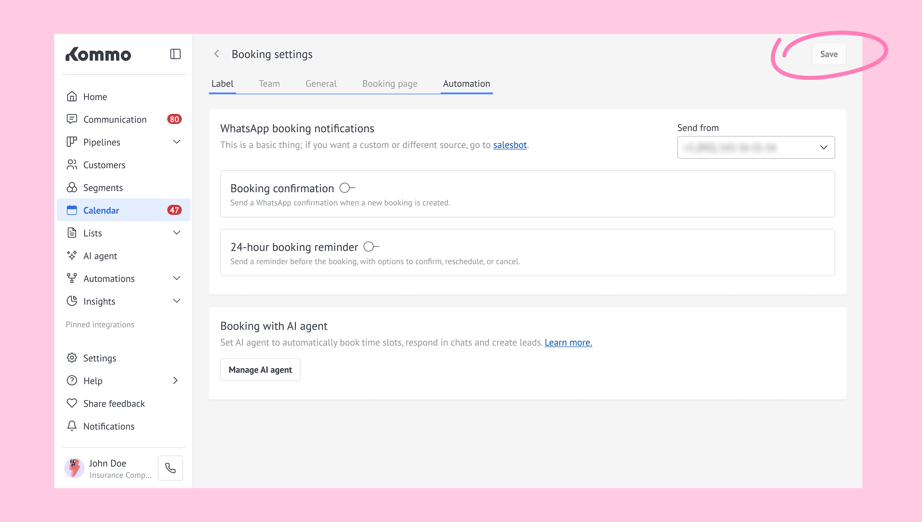Open the Customers section icon
The width and height of the screenshot is (922, 522).
(72, 164)
